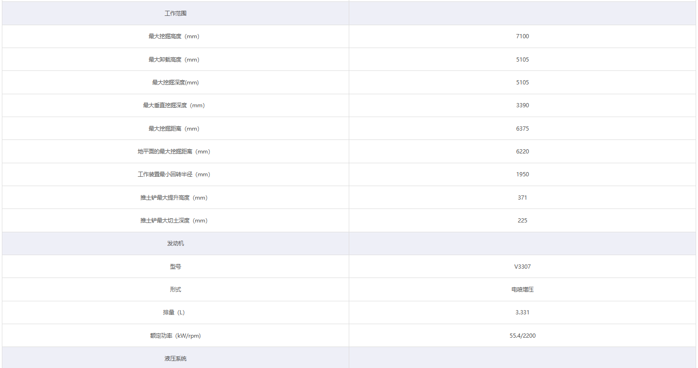698x368 pixels.
Task: Click the 6375 value cell
Action: click(x=522, y=129)
